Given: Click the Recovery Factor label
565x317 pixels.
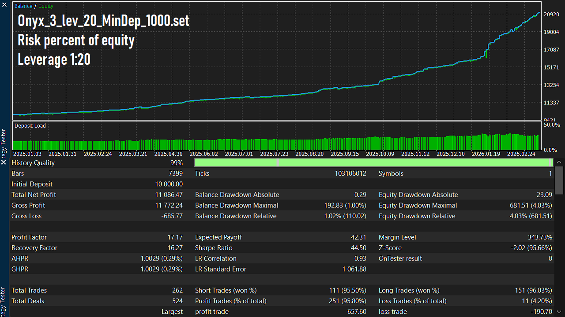Looking at the screenshot, I should [34, 248].
